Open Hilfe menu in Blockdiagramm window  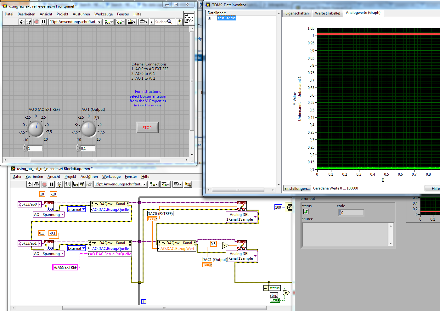(x=145, y=177)
